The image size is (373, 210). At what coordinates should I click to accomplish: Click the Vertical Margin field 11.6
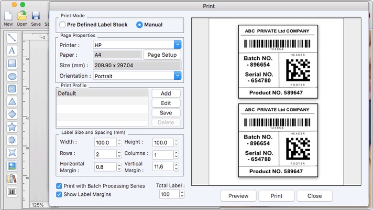(163, 166)
